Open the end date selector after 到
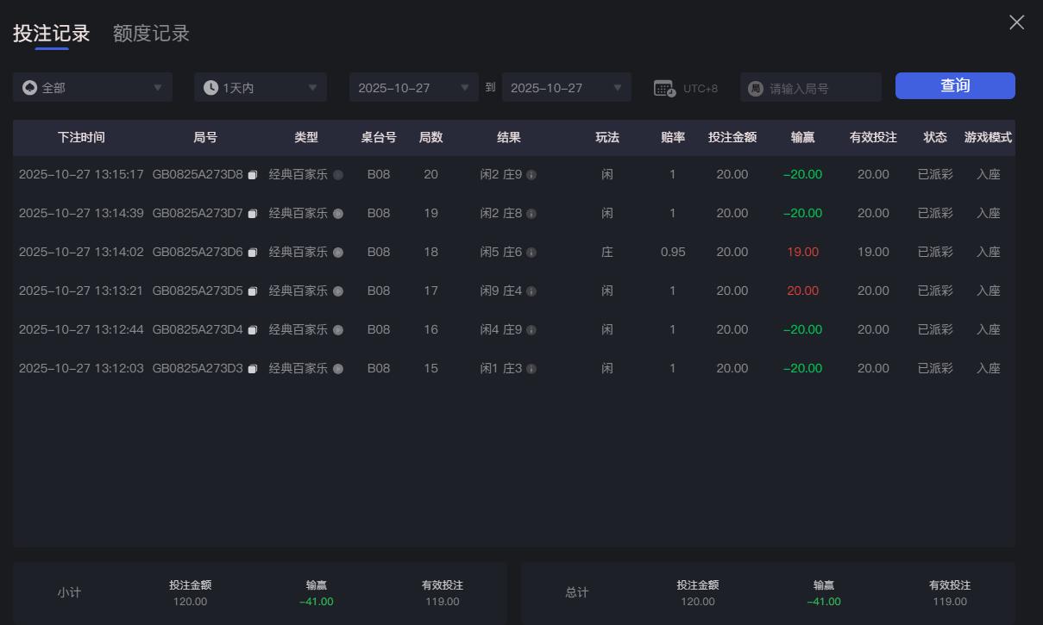Screen dimensions: 1043x625 click(566, 86)
